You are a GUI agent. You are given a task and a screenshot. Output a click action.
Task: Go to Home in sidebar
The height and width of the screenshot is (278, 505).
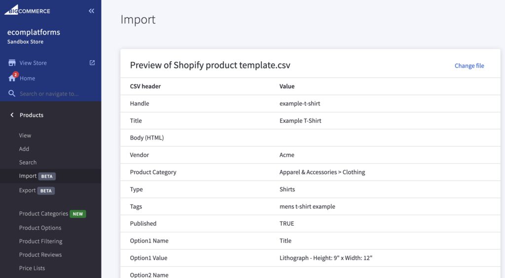pos(28,78)
